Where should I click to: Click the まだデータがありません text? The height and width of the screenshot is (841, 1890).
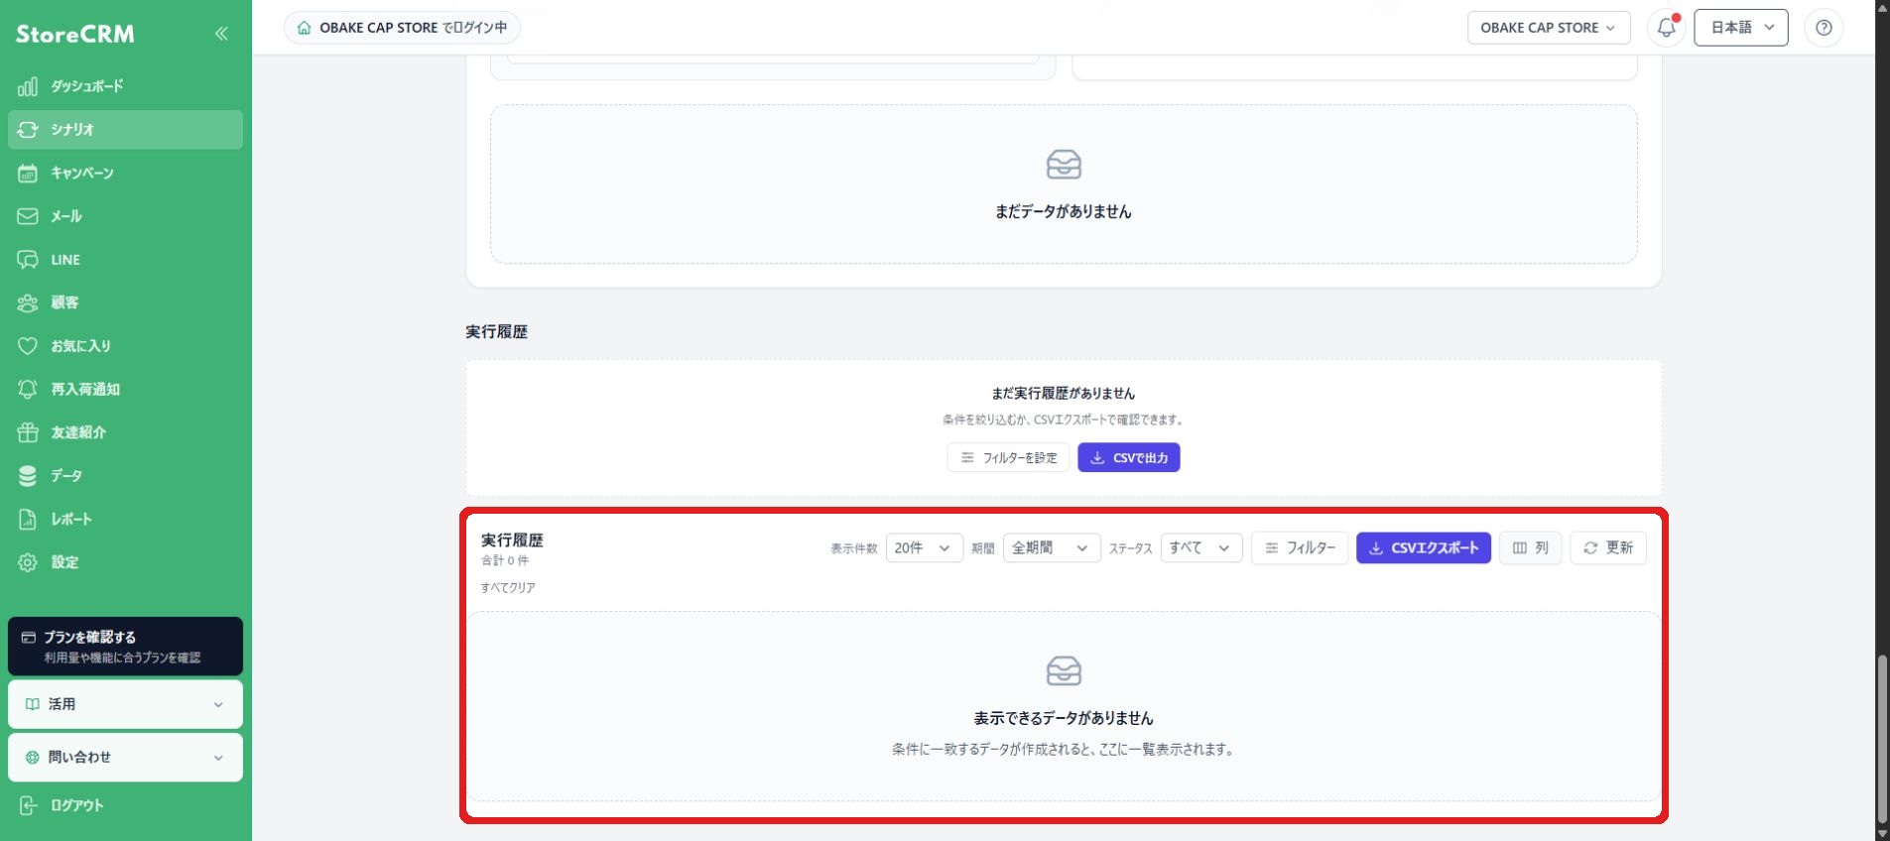pos(1064,211)
